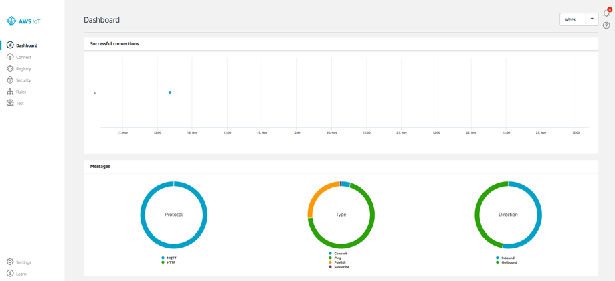Image resolution: width=615 pixels, height=281 pixels.
Task: Click the Learn info icon in sidebar
Action: 10,274
